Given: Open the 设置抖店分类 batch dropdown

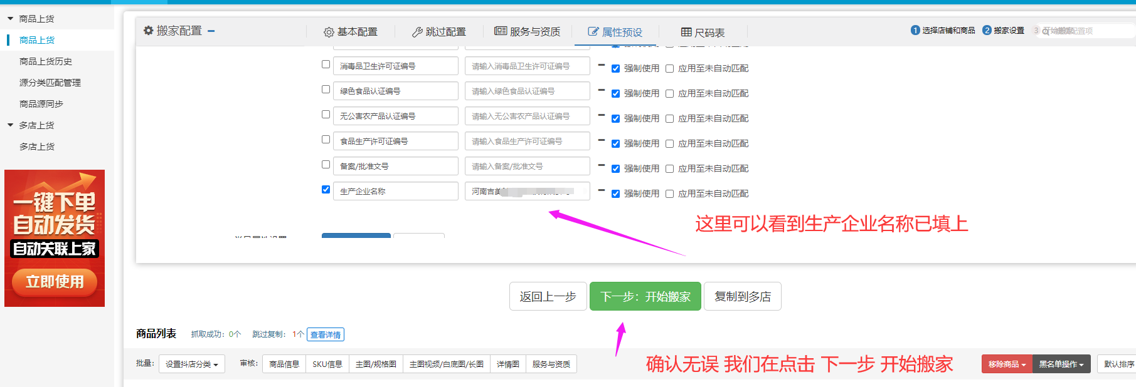Looking at the screenshot, I should point(191,364).
